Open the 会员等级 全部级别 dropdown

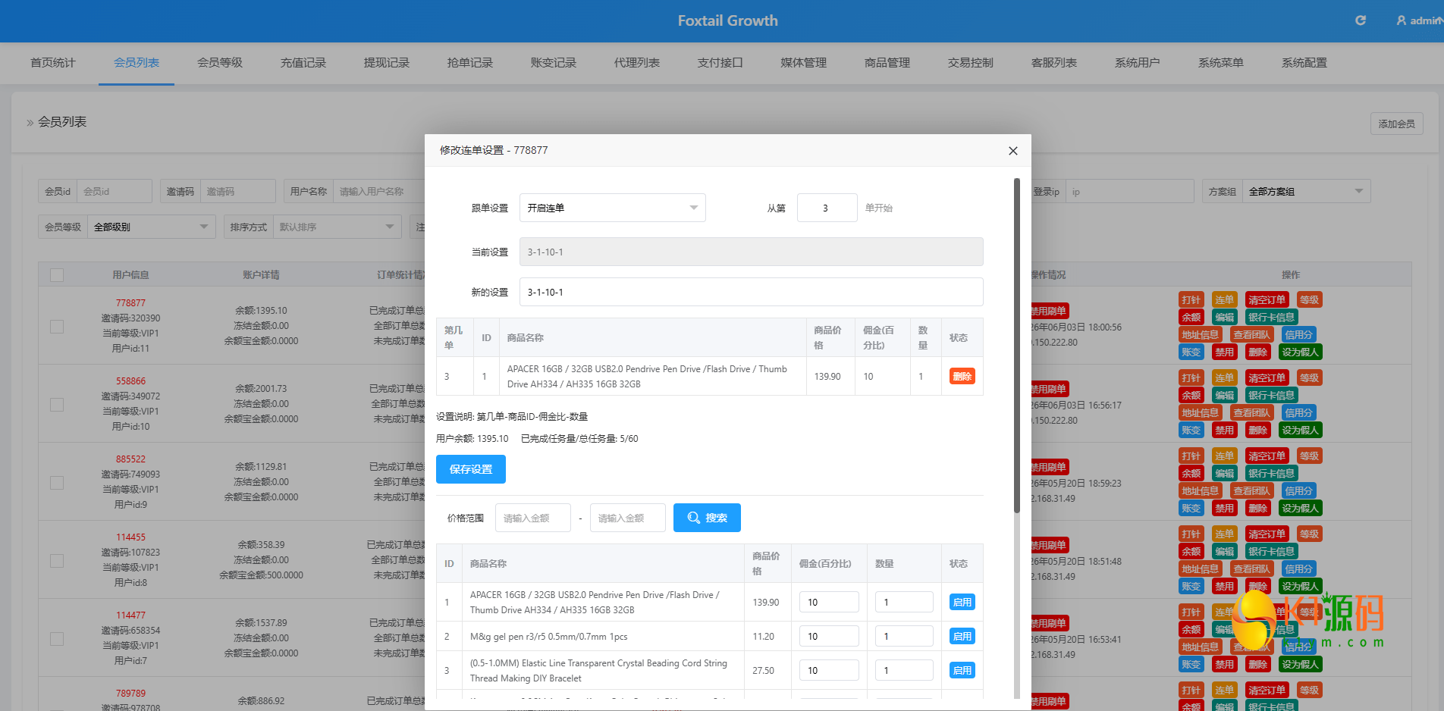click(152, 227)
